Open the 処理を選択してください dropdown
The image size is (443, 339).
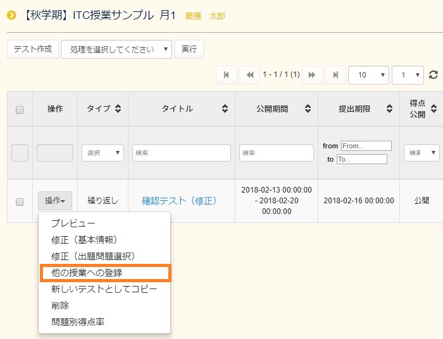116,49
